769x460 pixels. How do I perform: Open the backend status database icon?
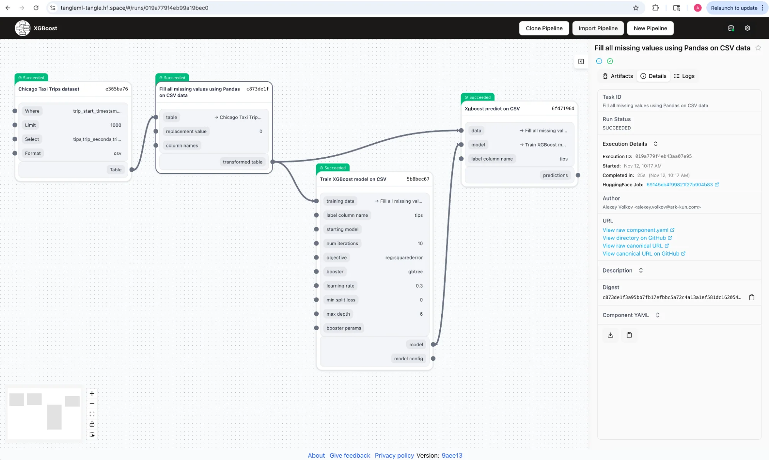(731, 28)
